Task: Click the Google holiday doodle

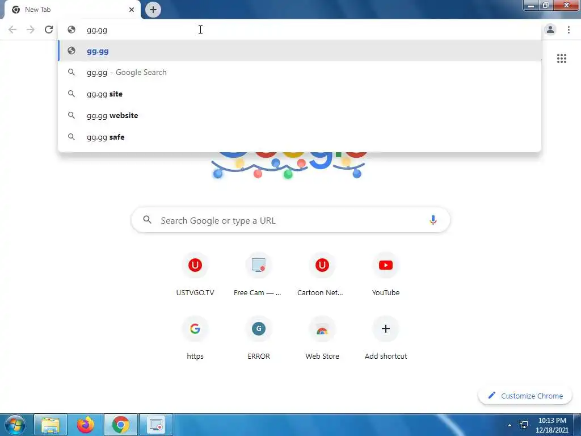Action: pyautogui.click(x=289, y=165)
